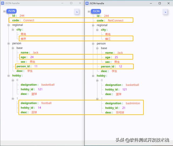This screenshot has height=146, width=173.
Task: Select the sex 男生 row in left window
Action: (x=28, y=62)
